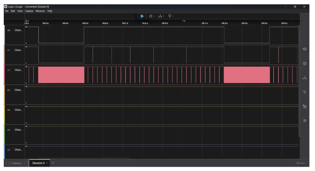Open the 100 ms zoom level dropdown

(301, 163)
